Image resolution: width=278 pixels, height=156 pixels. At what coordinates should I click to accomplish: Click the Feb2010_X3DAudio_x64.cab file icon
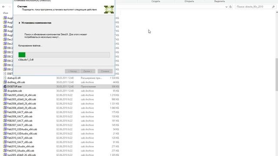click(5, 129)
